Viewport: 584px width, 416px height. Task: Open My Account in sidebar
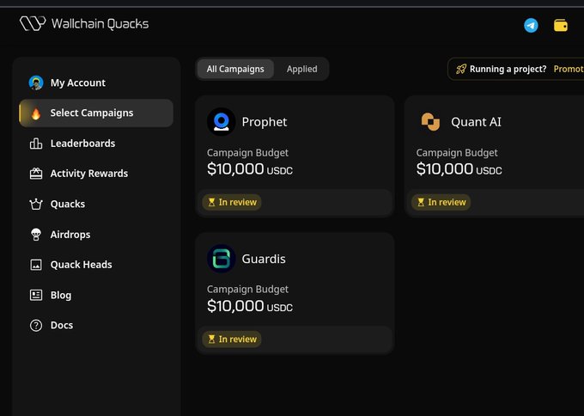tap(96, 83)
